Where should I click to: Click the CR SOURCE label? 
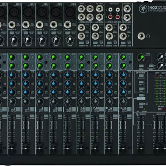point(141,73)
